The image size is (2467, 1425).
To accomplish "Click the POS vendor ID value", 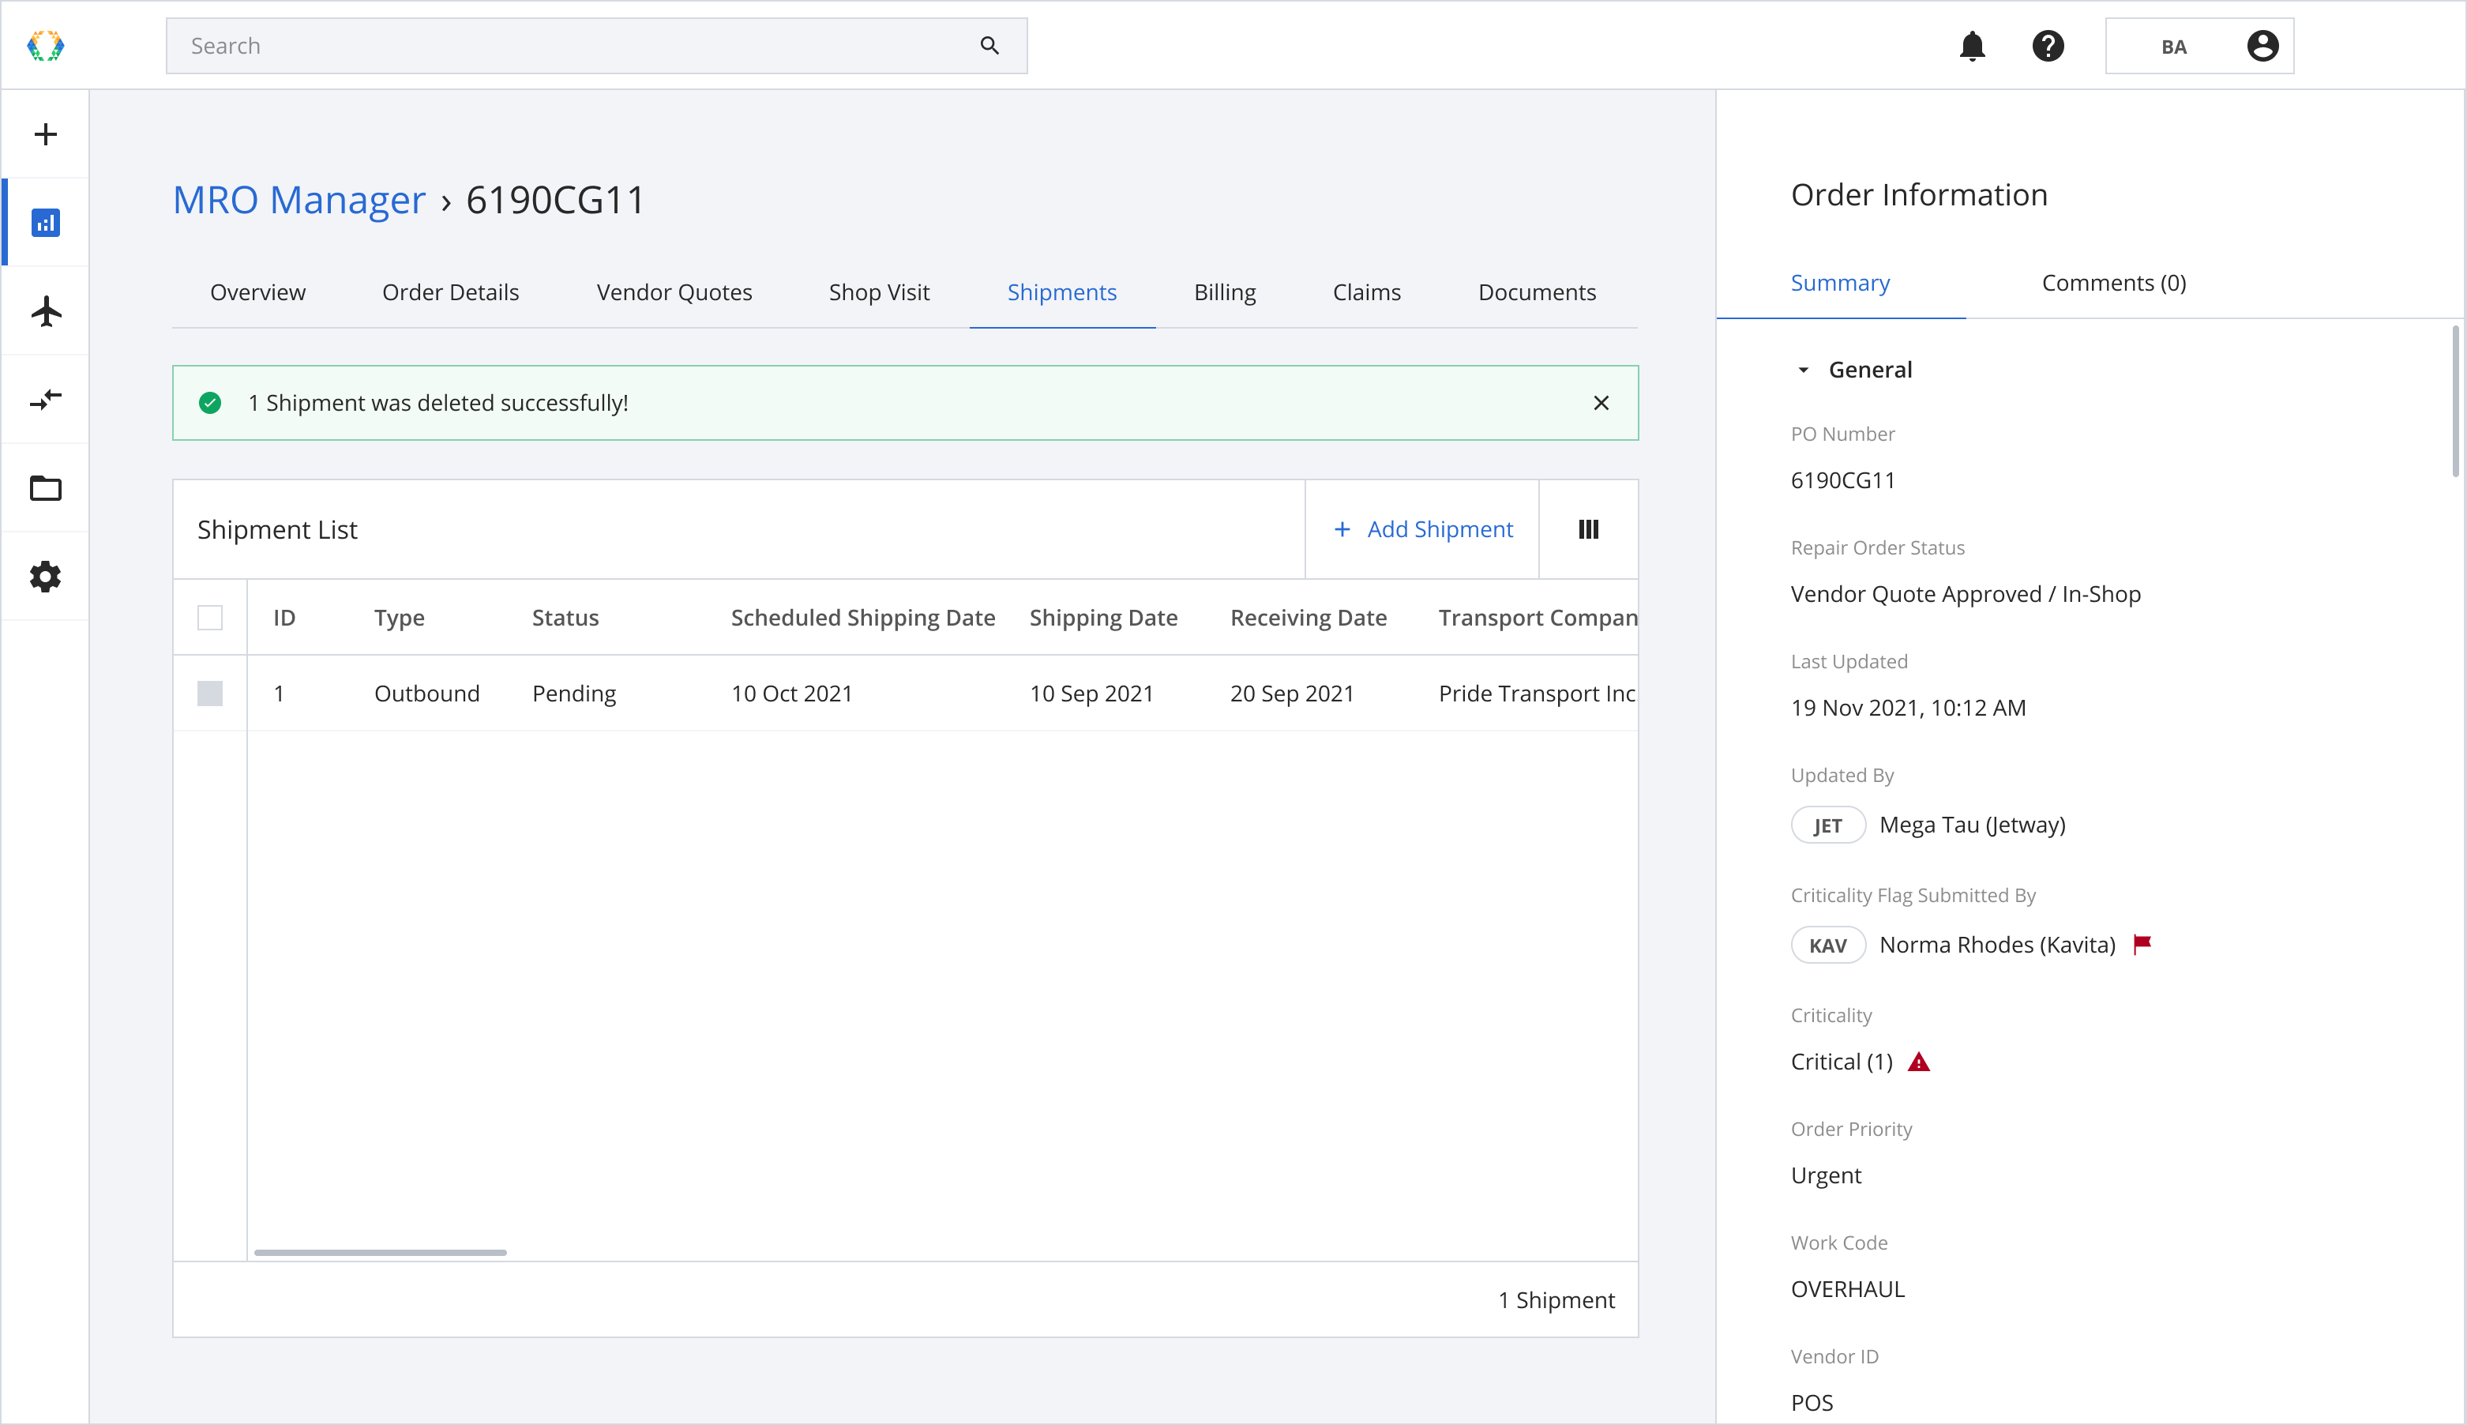I will (1812, 1404).
